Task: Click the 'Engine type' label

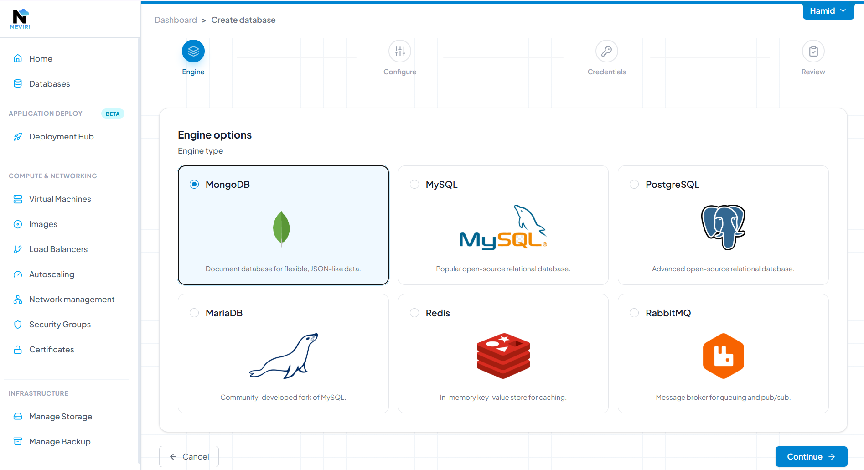Action: 200,151
